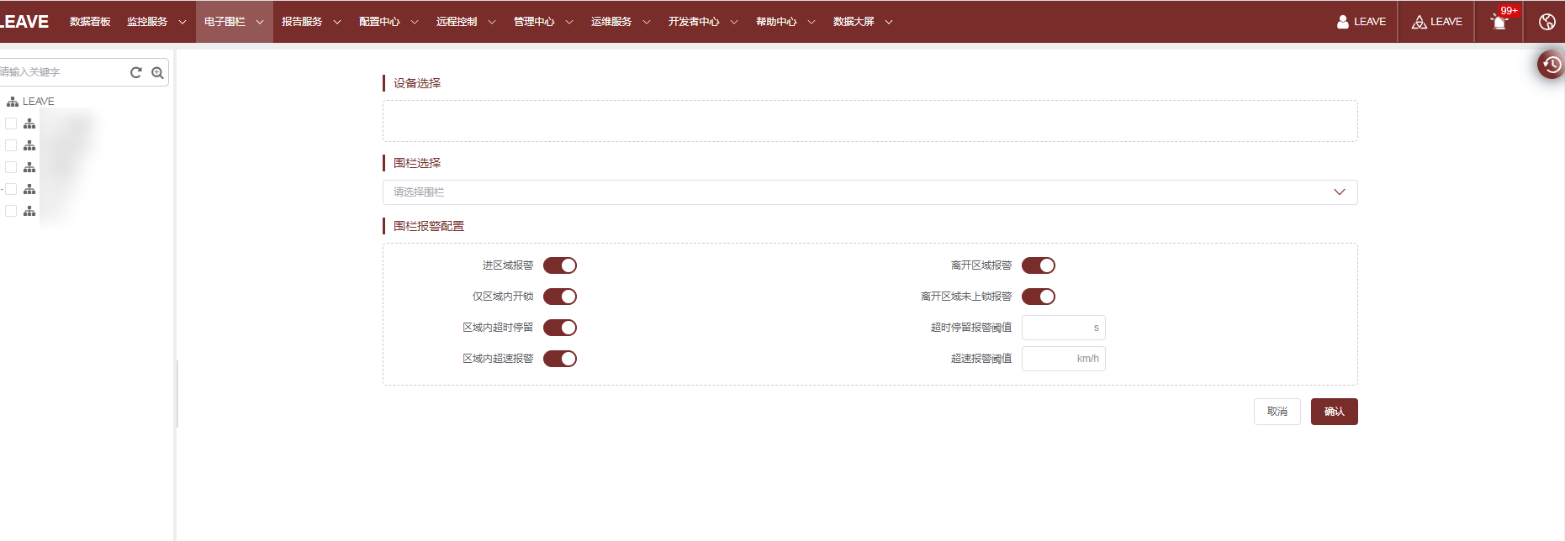Click the magnifier search icon in sidebar

(x=157, y=73)
